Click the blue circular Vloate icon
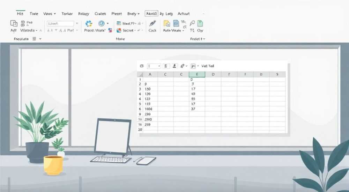The height and width of the screenshot is (192, 349). pos(102,23)
